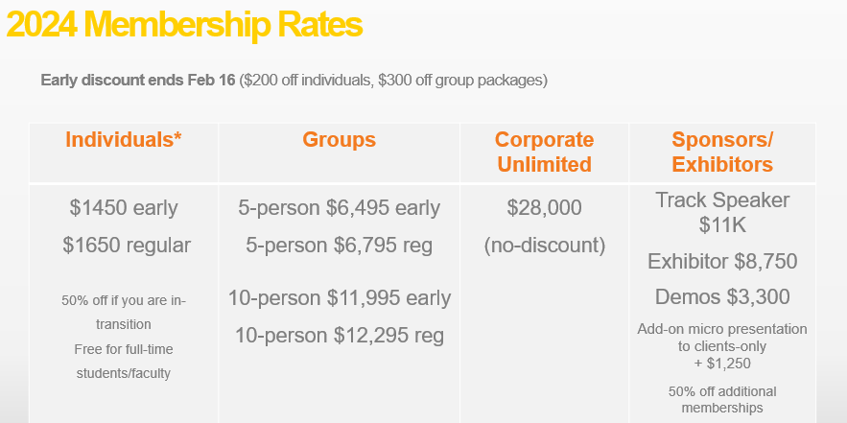
Task: Click the $28,000 corporate price
Action: [545, 208]
